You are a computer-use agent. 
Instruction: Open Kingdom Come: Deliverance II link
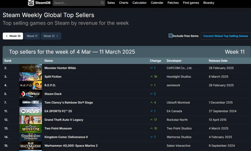[66, 137]
